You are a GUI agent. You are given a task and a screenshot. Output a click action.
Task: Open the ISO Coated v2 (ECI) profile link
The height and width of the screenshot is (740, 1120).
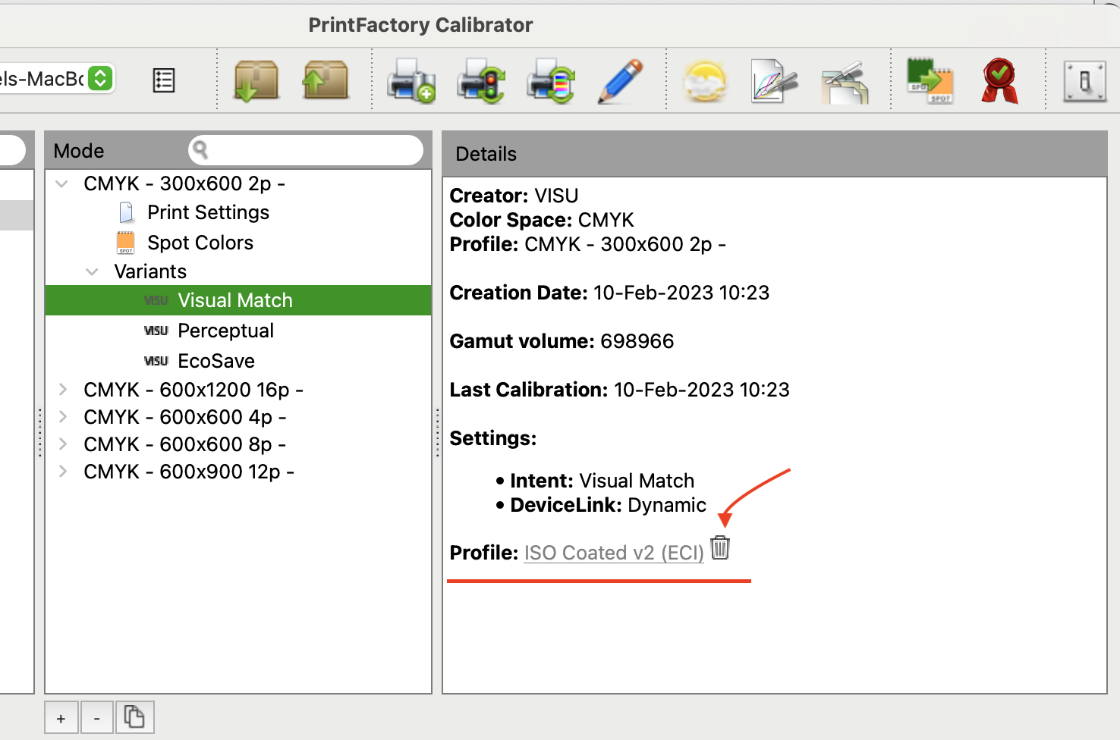tap(613, 553)
